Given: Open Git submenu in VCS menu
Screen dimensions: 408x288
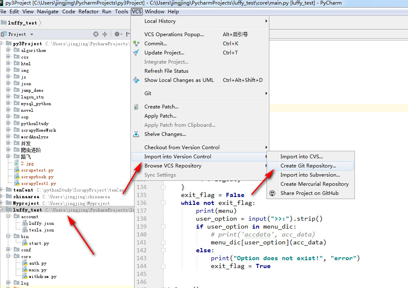Looking at the screenshot, I should [200, 94].
